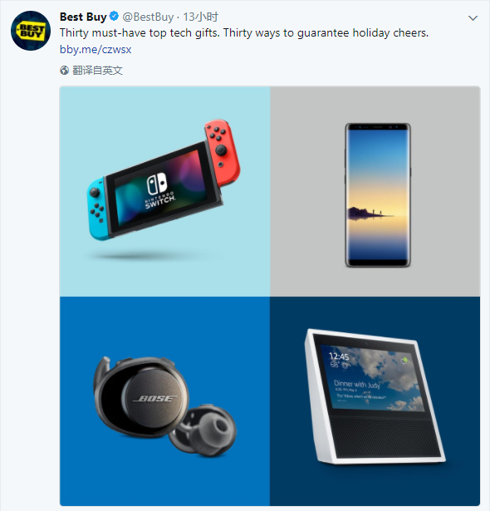Click the Dinner with Judy reminder text
This screenshot has height=511, width=490.
[x=357, y=385]
